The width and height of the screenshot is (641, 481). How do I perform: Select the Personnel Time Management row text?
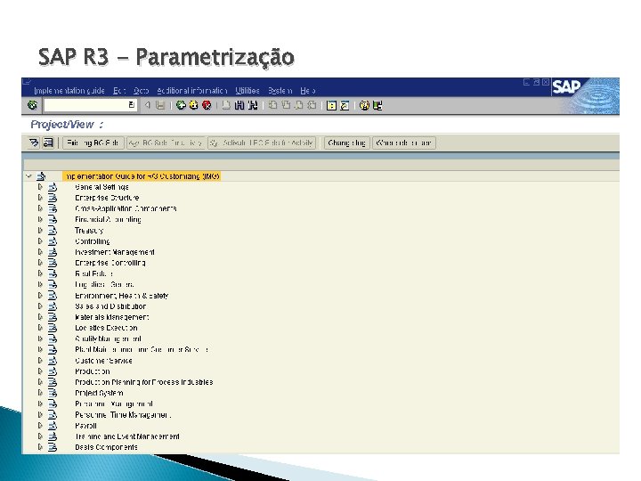[123, 415]
